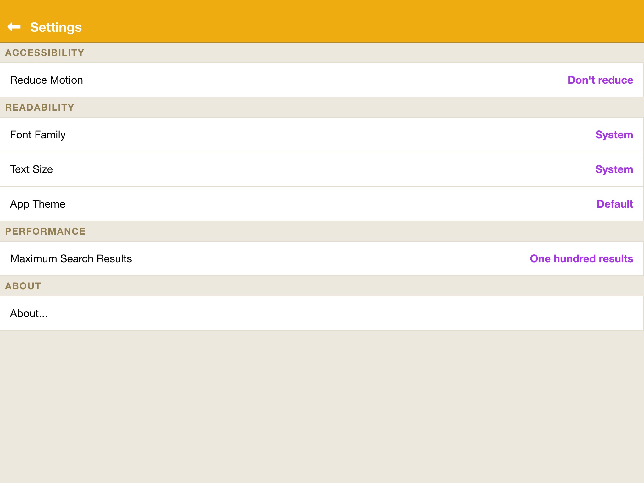Screen dimensions: 644x483
Task: Tap the Default theme value
Action: (x=615, y=204)
